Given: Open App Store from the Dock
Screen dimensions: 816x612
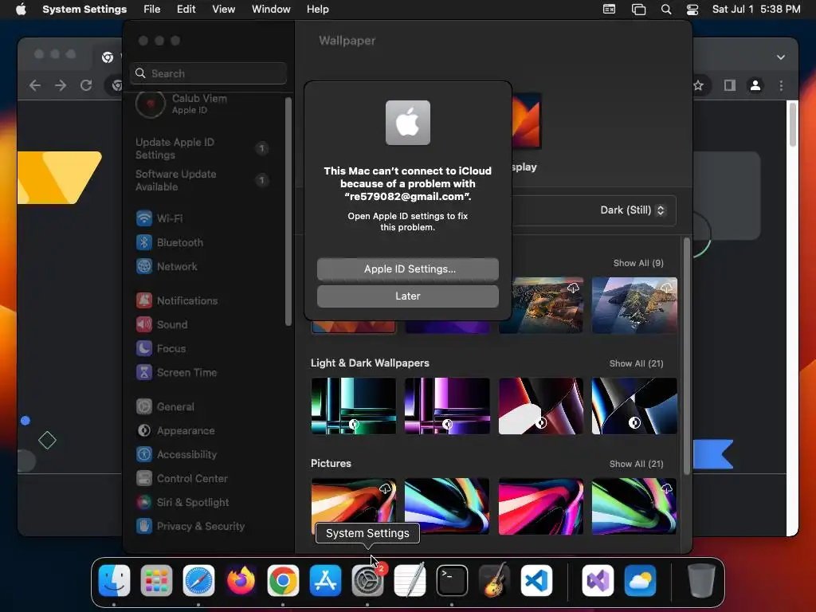Looking at the screenshot, I should click(x=325, y=580).
